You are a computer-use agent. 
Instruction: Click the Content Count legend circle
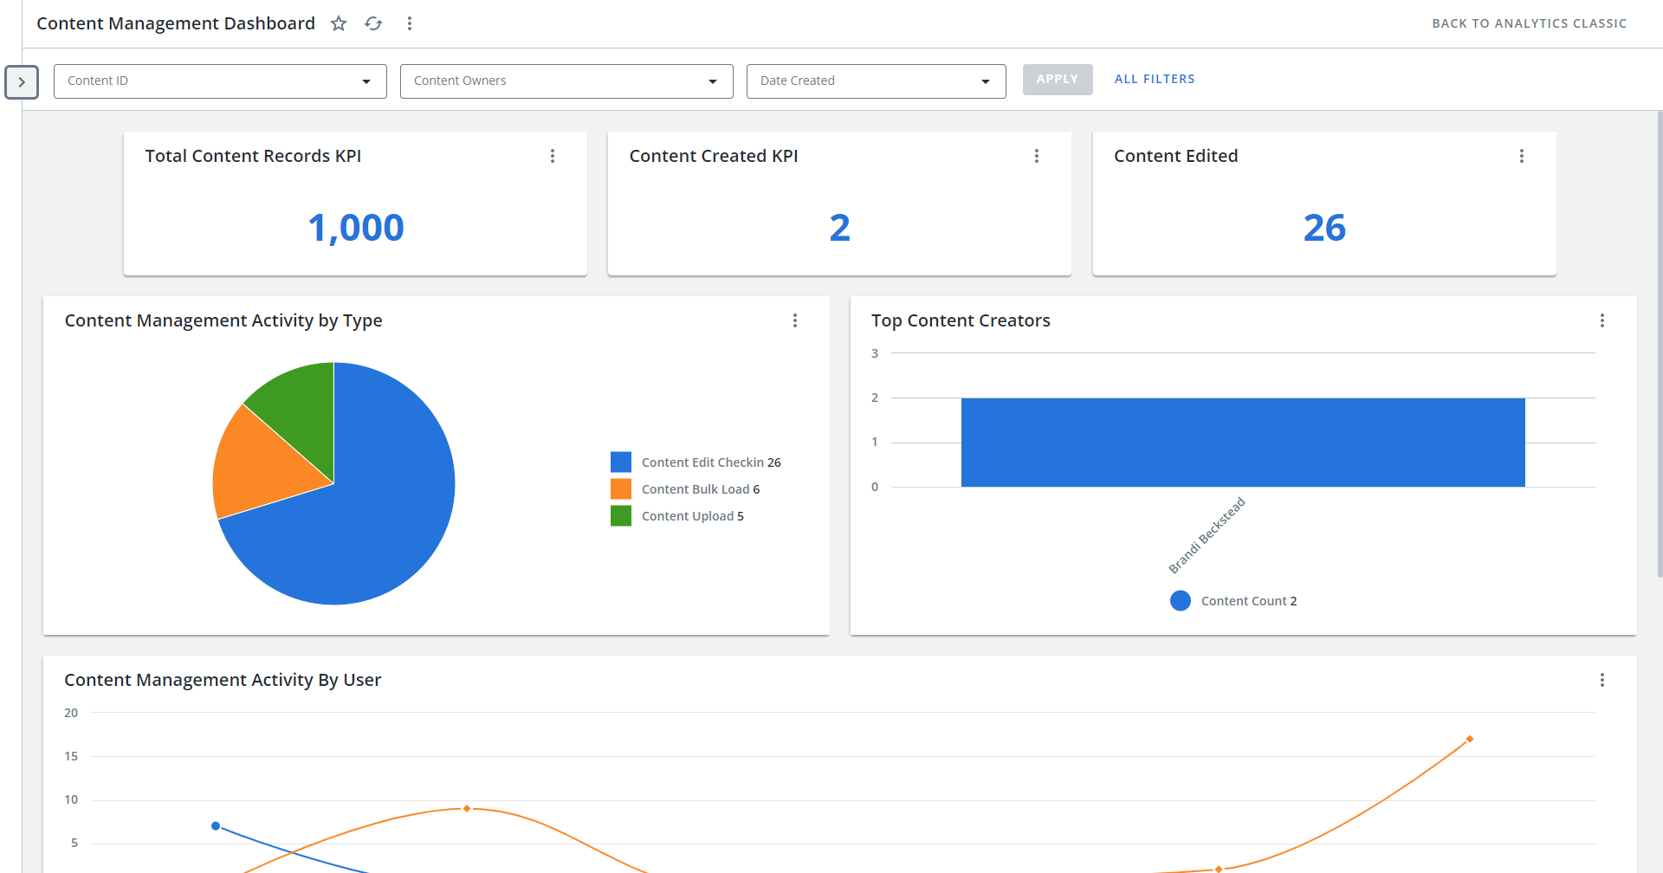pyautogui.click(x=1181, y=601)
